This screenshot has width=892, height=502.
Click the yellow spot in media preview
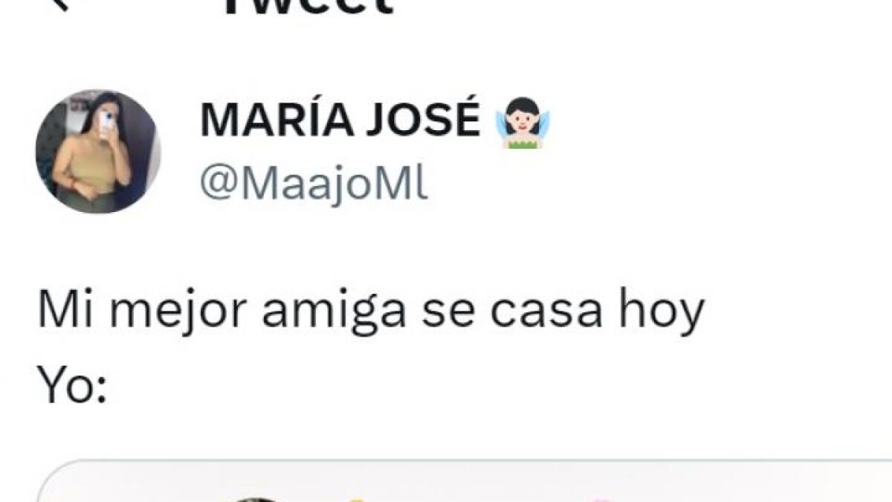tap(358, 500)
